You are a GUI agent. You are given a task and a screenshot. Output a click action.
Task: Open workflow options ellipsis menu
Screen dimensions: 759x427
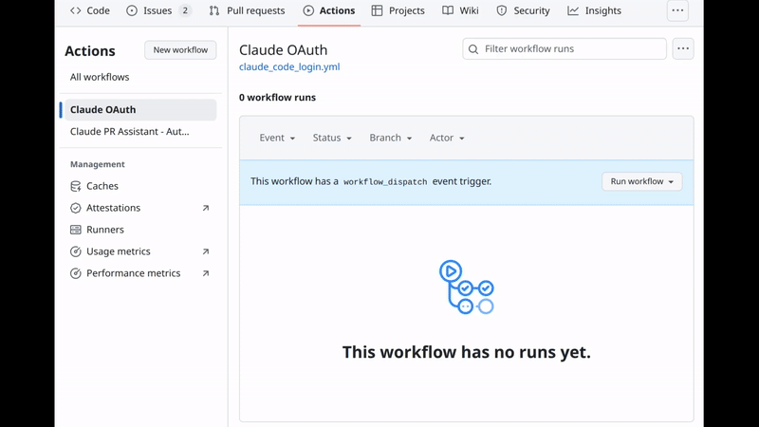point(683,49)
